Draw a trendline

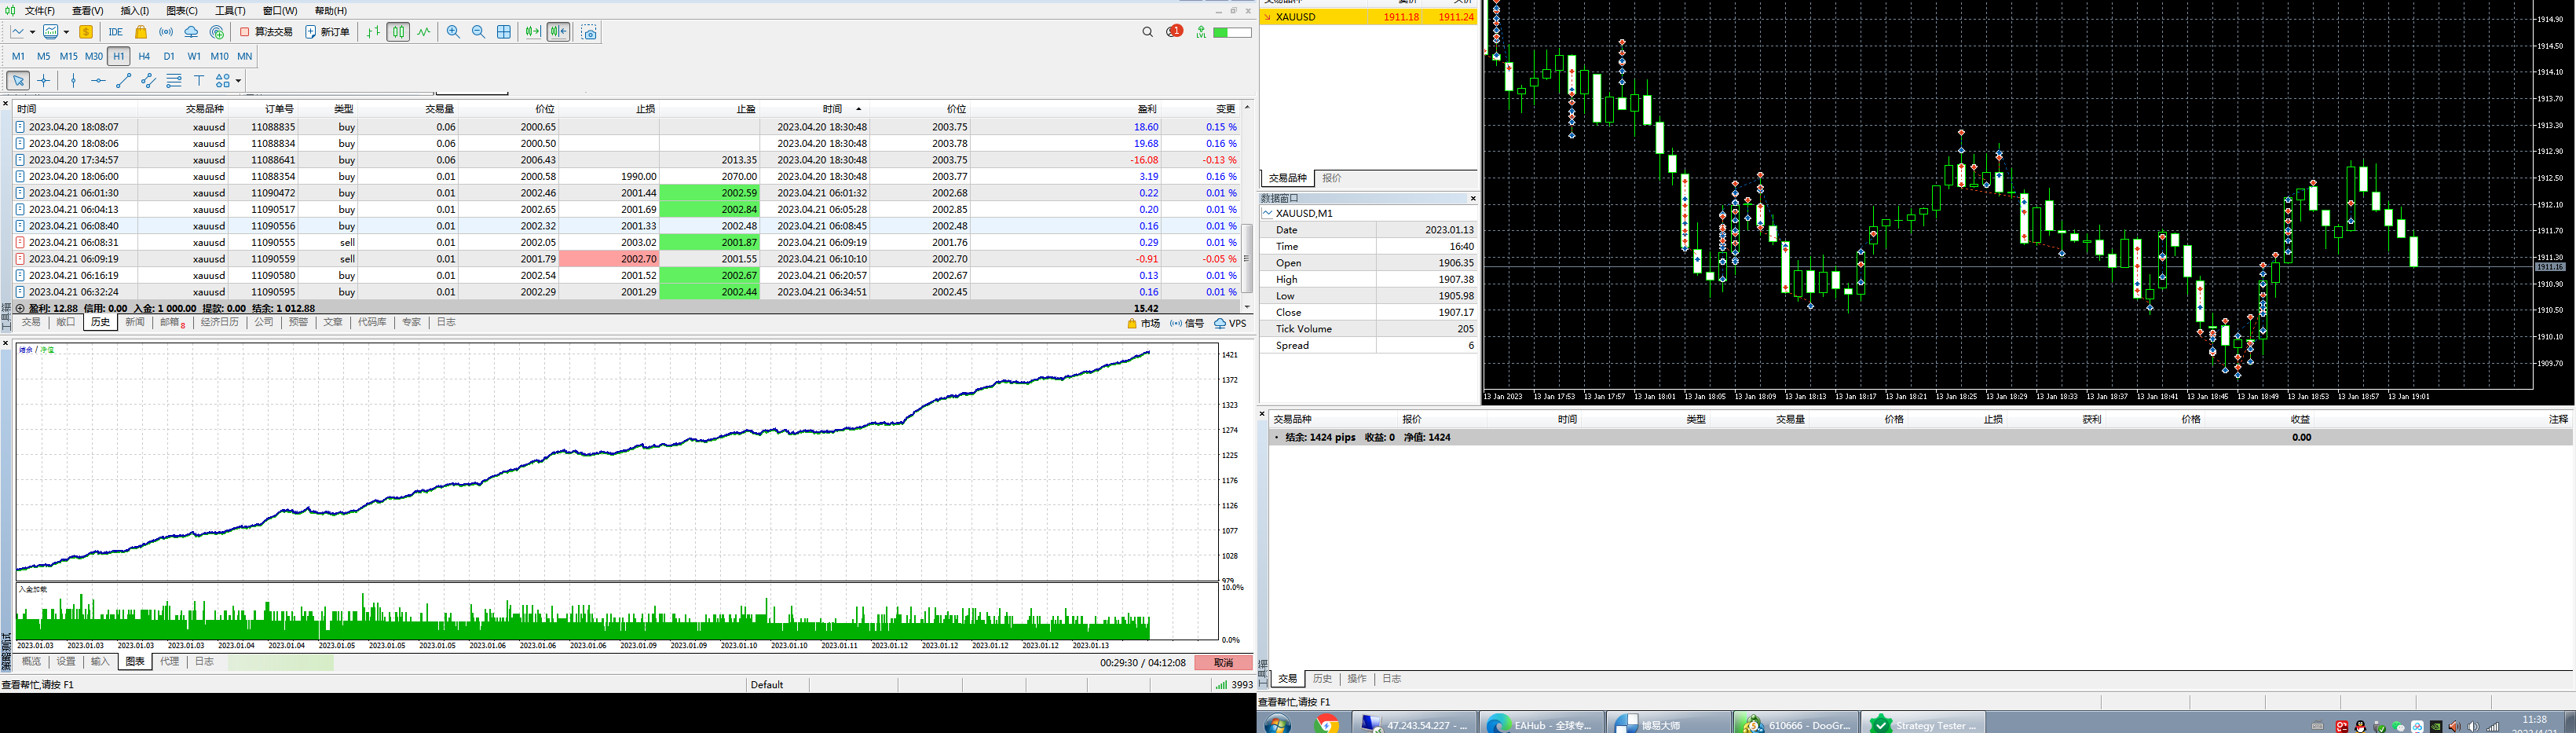click(x=123, y=81)
